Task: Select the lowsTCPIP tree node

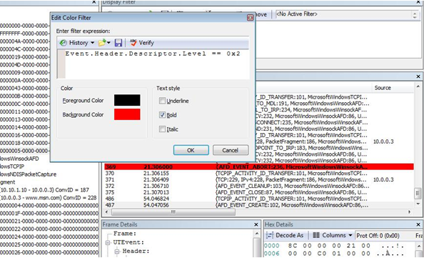Action: pyautogui.click(x=12, y=167)
